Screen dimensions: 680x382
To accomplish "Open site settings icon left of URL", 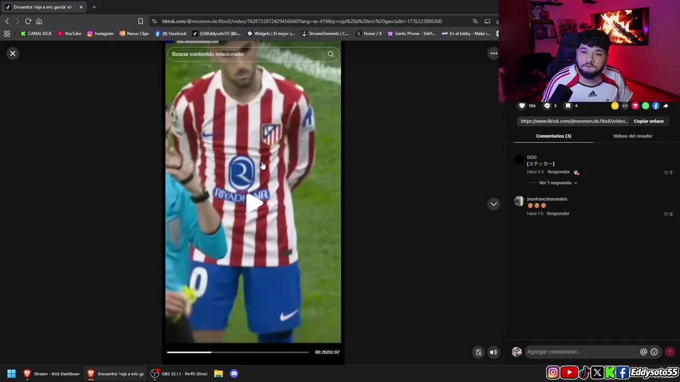I will [154, 21].
